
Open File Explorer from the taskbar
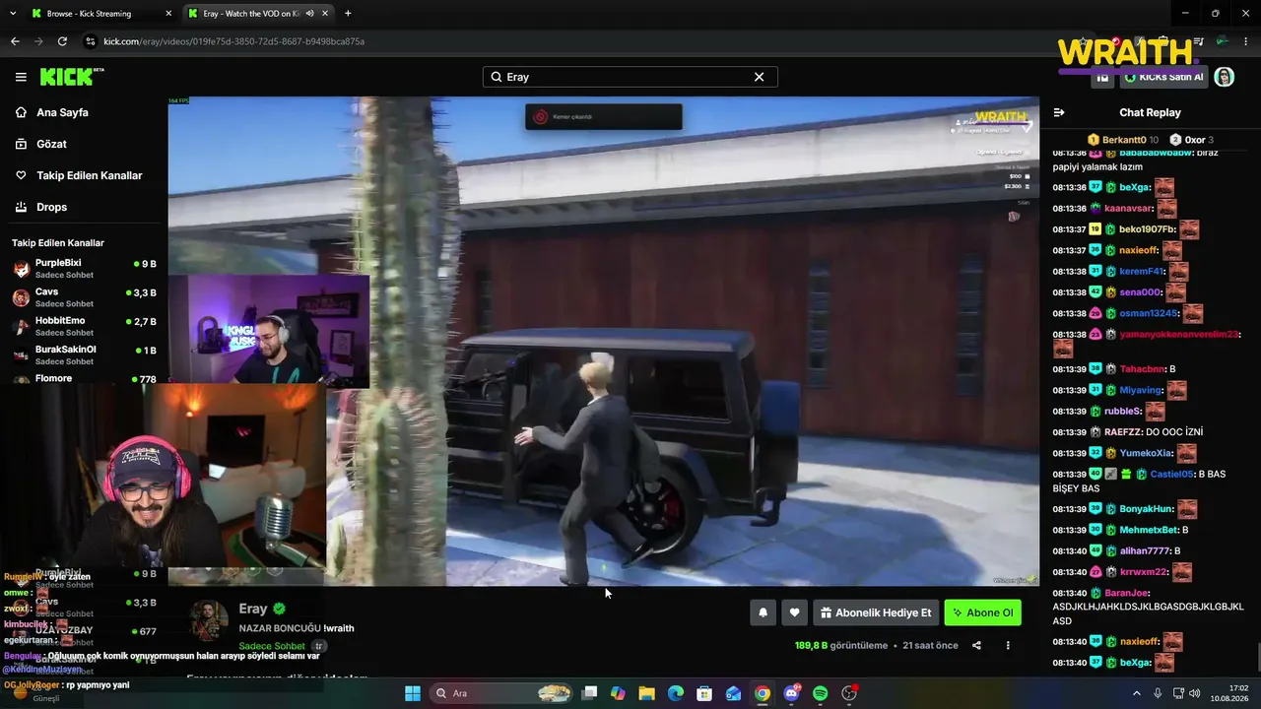pyautogui.click(x=647, y=693)
